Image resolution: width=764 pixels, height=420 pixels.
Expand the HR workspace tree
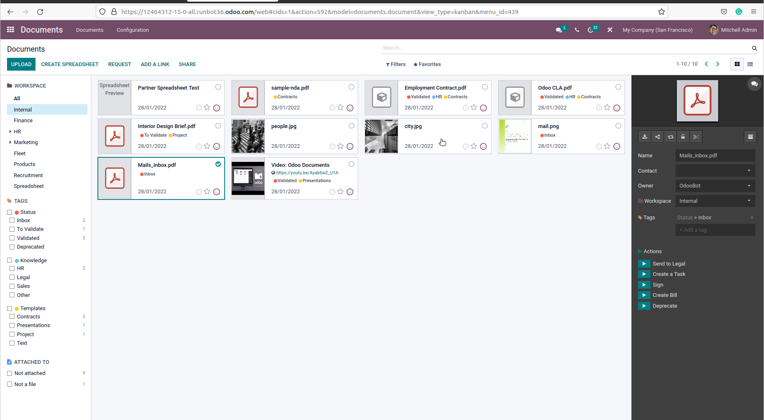pos(10,131)
